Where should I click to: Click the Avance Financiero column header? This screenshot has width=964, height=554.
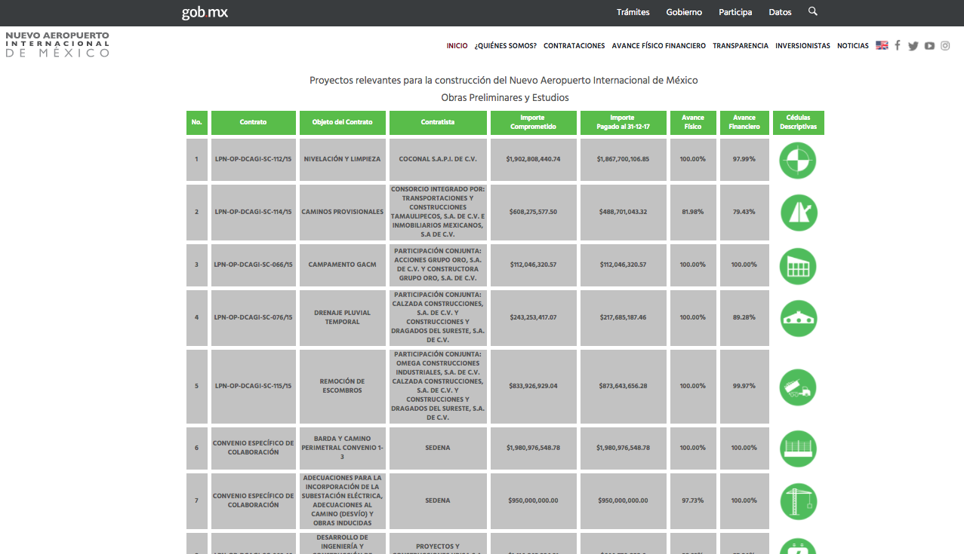coord(744,123)
